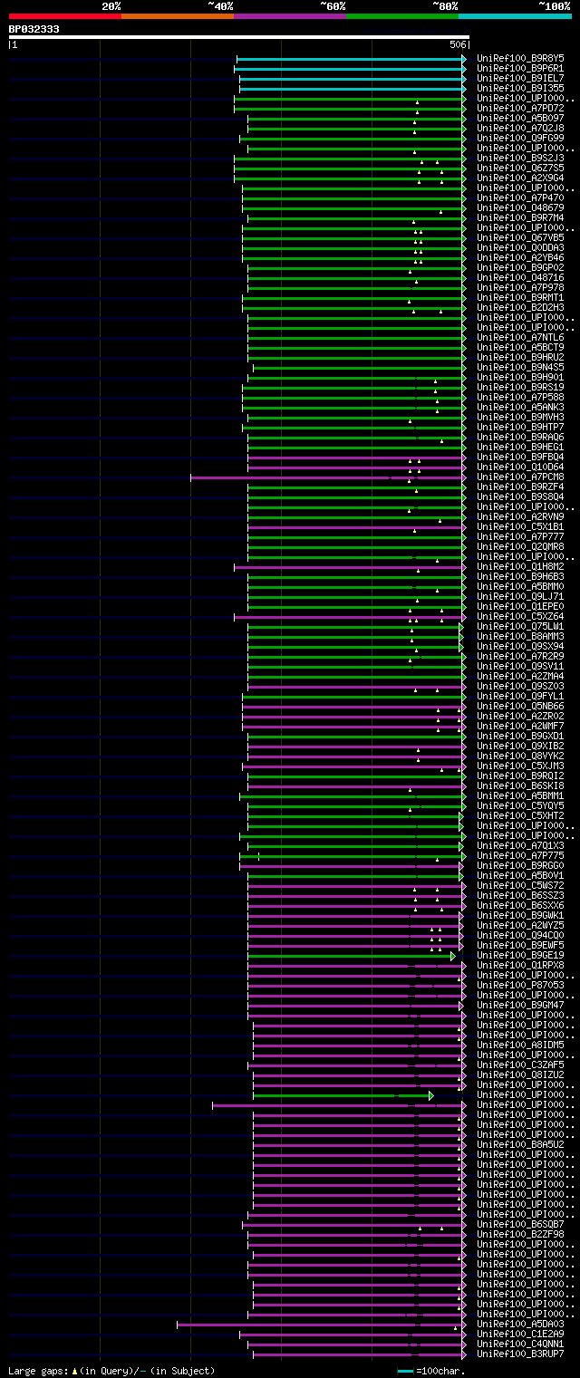Screen dimensions: 580x1378
Task: Select the UniRef100_B9HTP7 label
Action: (520, 427)
